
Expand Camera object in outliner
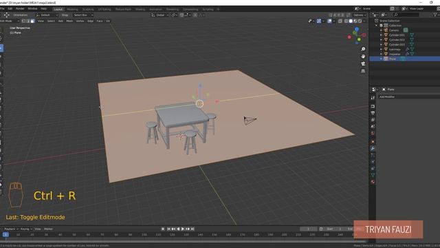381,30
